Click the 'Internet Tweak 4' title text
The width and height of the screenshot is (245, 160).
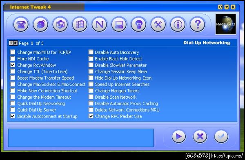(30, 7)
